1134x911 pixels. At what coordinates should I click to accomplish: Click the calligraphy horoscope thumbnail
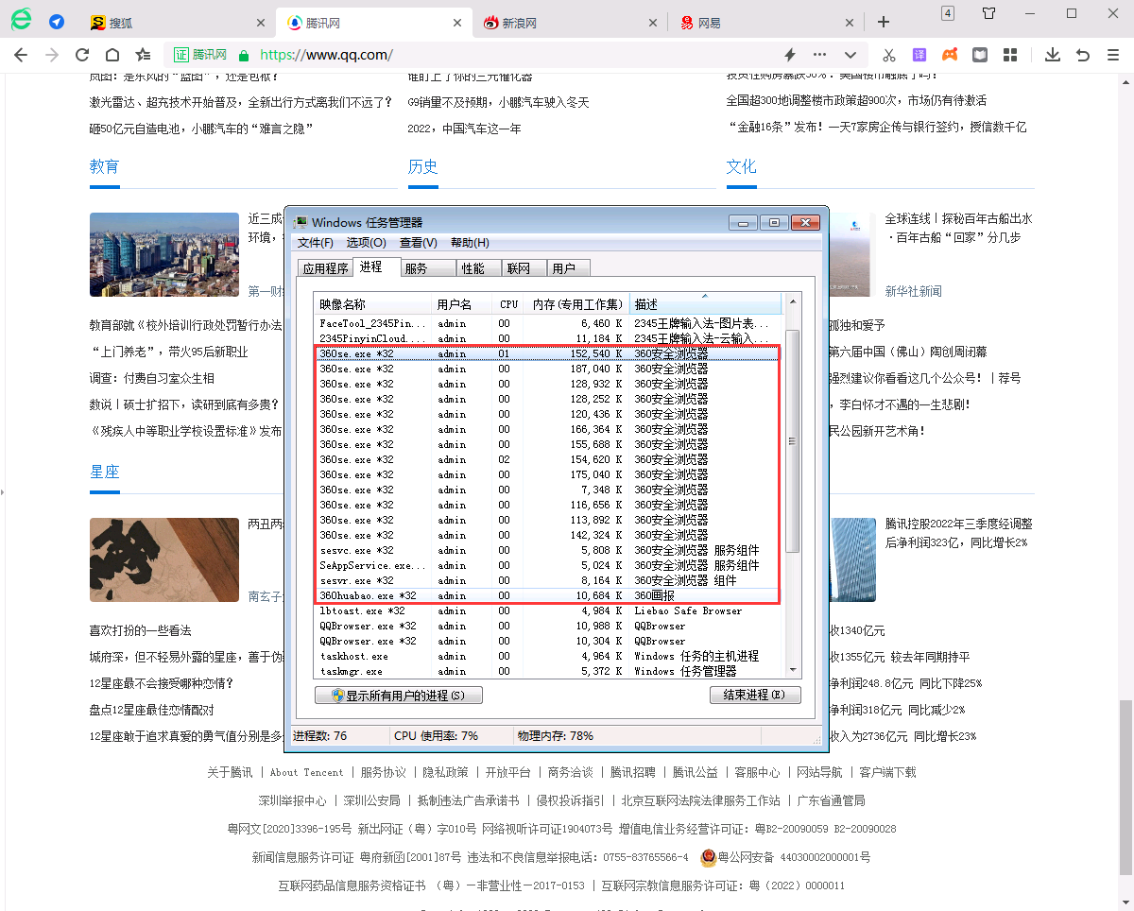point(164,559)
